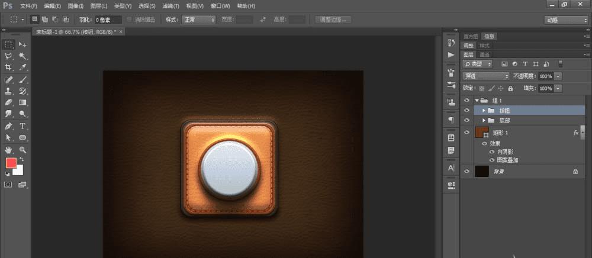The image size is (592, 258).
Task: Filter layers by pixel layer icon
Action: [x=504, y=64]
